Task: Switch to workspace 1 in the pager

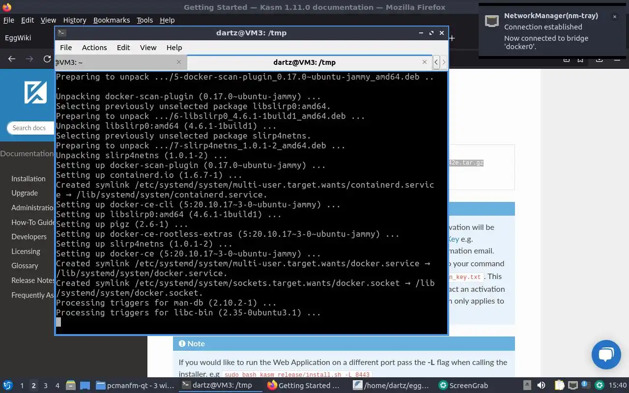Action: click(22, 386)
